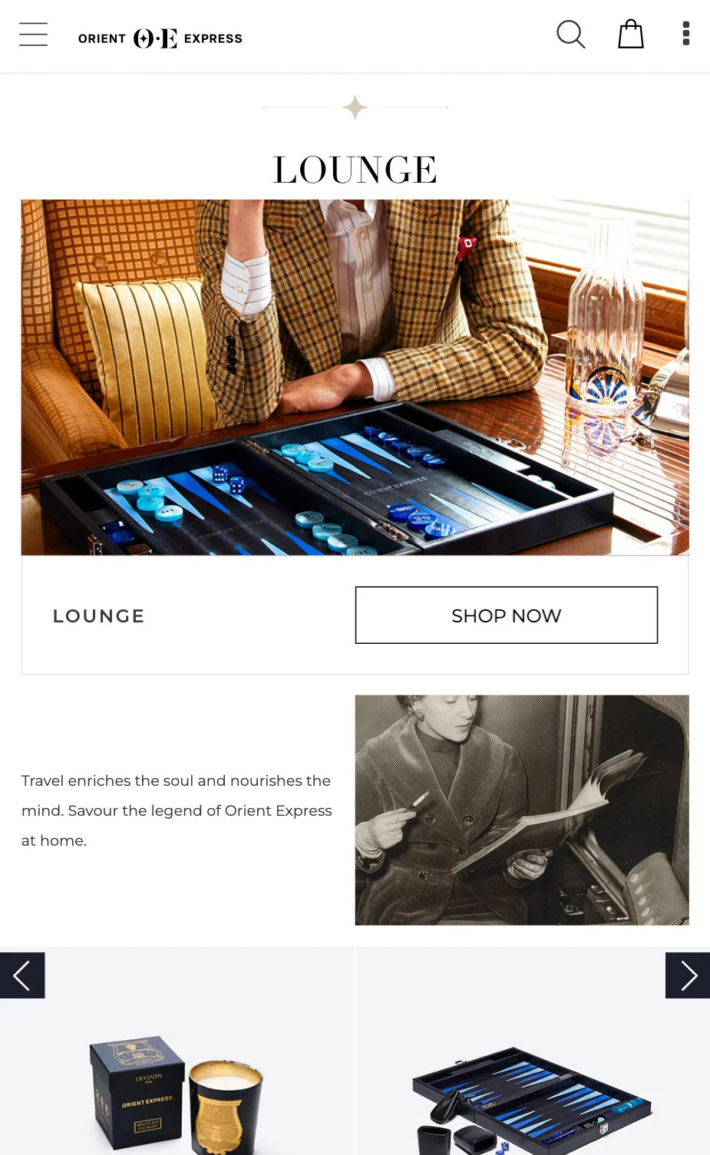
Task: Click the Travel enriches the soul paragraph
Action: click(177, 810)
